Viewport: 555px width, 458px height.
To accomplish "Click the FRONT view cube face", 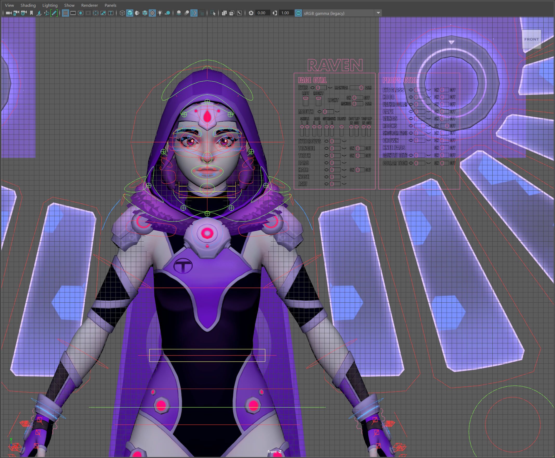I will pos(532,39).
